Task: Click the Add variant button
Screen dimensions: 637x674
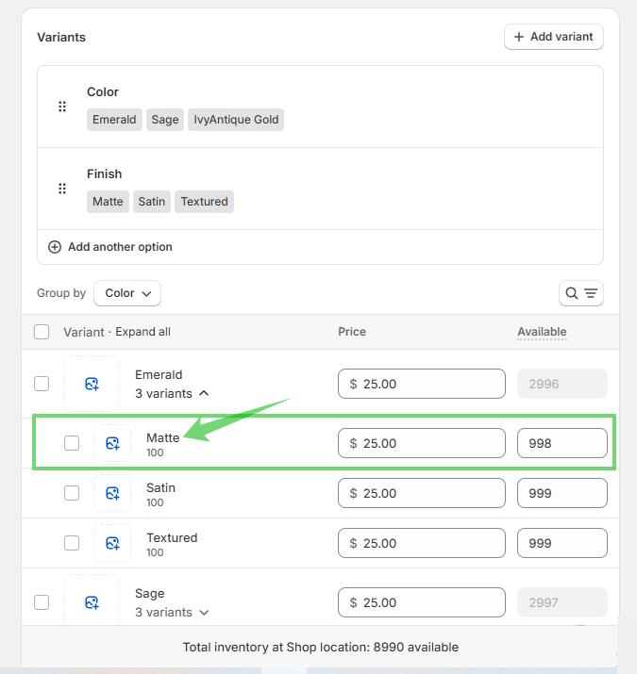Action: pos(554,37)
